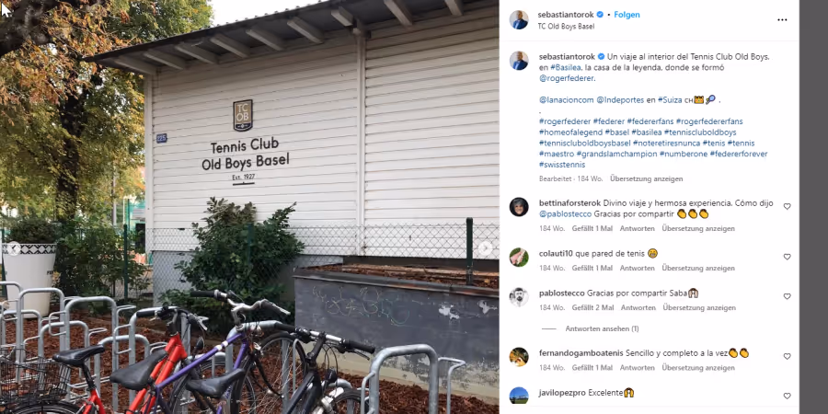Open the TC Old Boys Basel location
Viewport: 828px width, 414px height.
pos(566,27)
